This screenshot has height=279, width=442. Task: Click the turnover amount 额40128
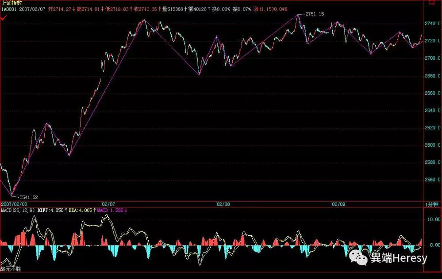[x=197, y=9]
